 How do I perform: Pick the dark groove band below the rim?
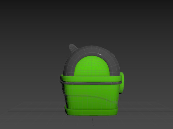coord(91,83)
